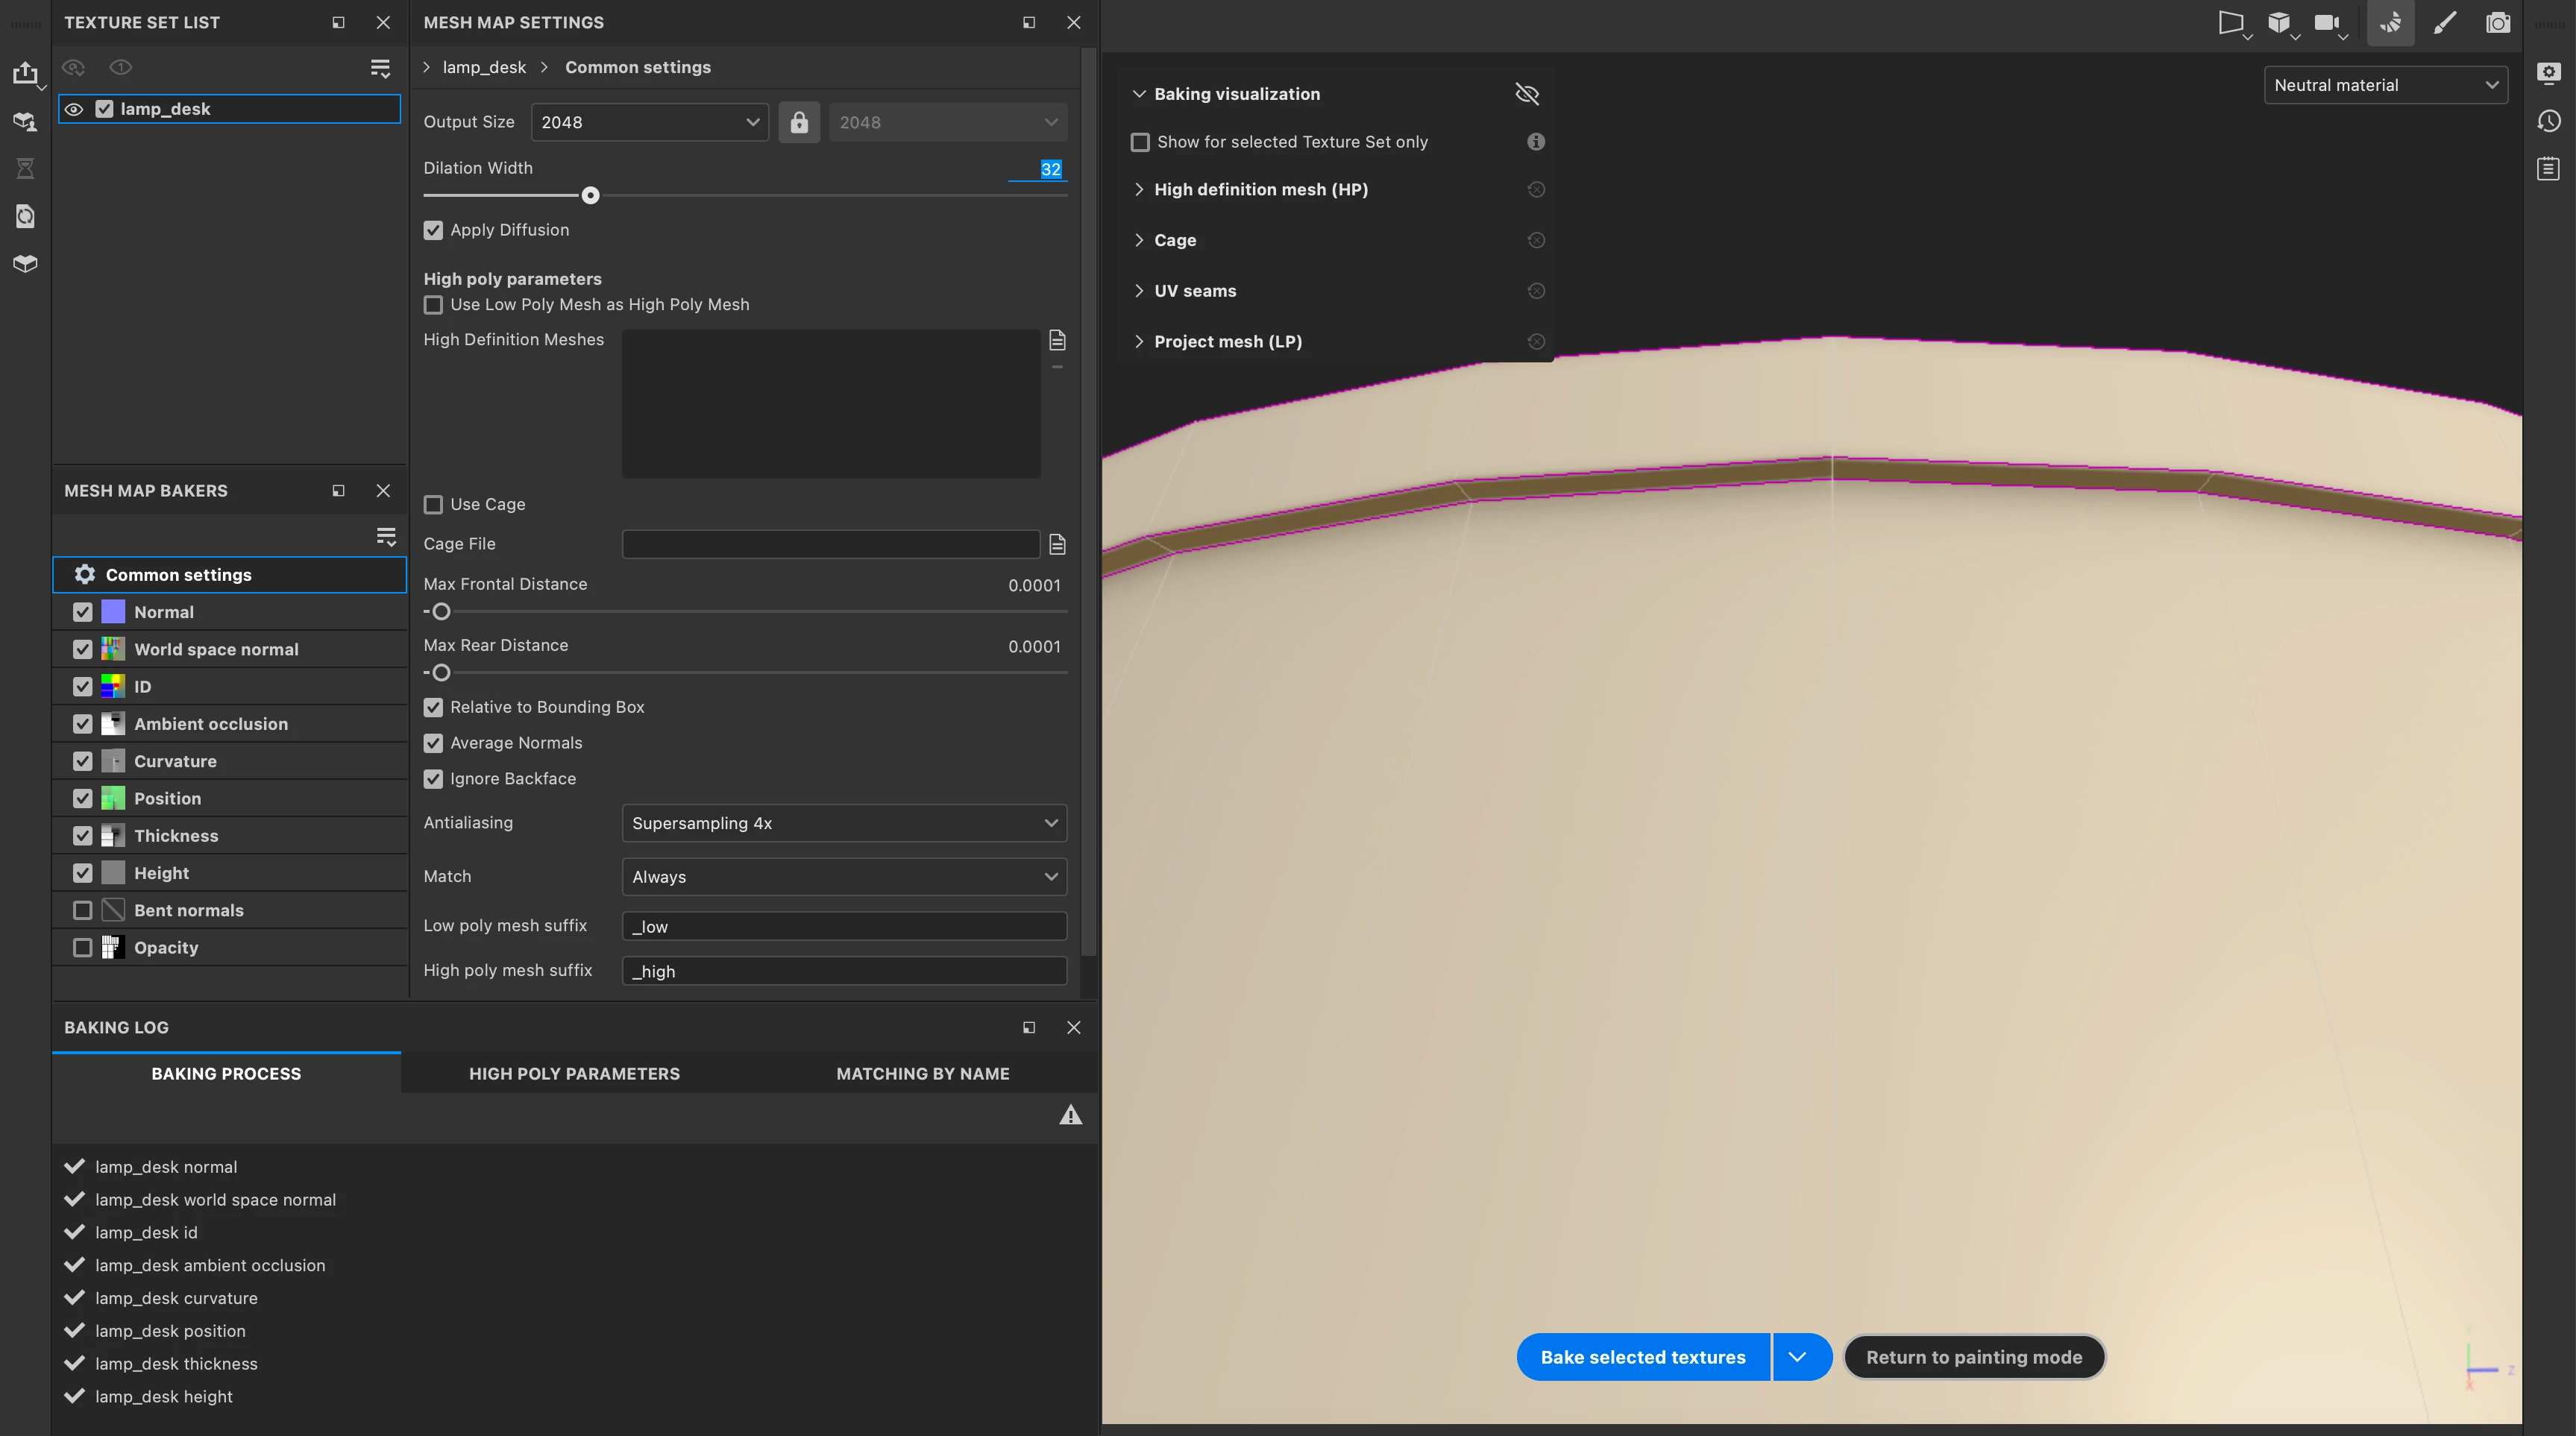Open Neutral material dropdown
2576x1436 pixels.
click(x=2384, y=85)
